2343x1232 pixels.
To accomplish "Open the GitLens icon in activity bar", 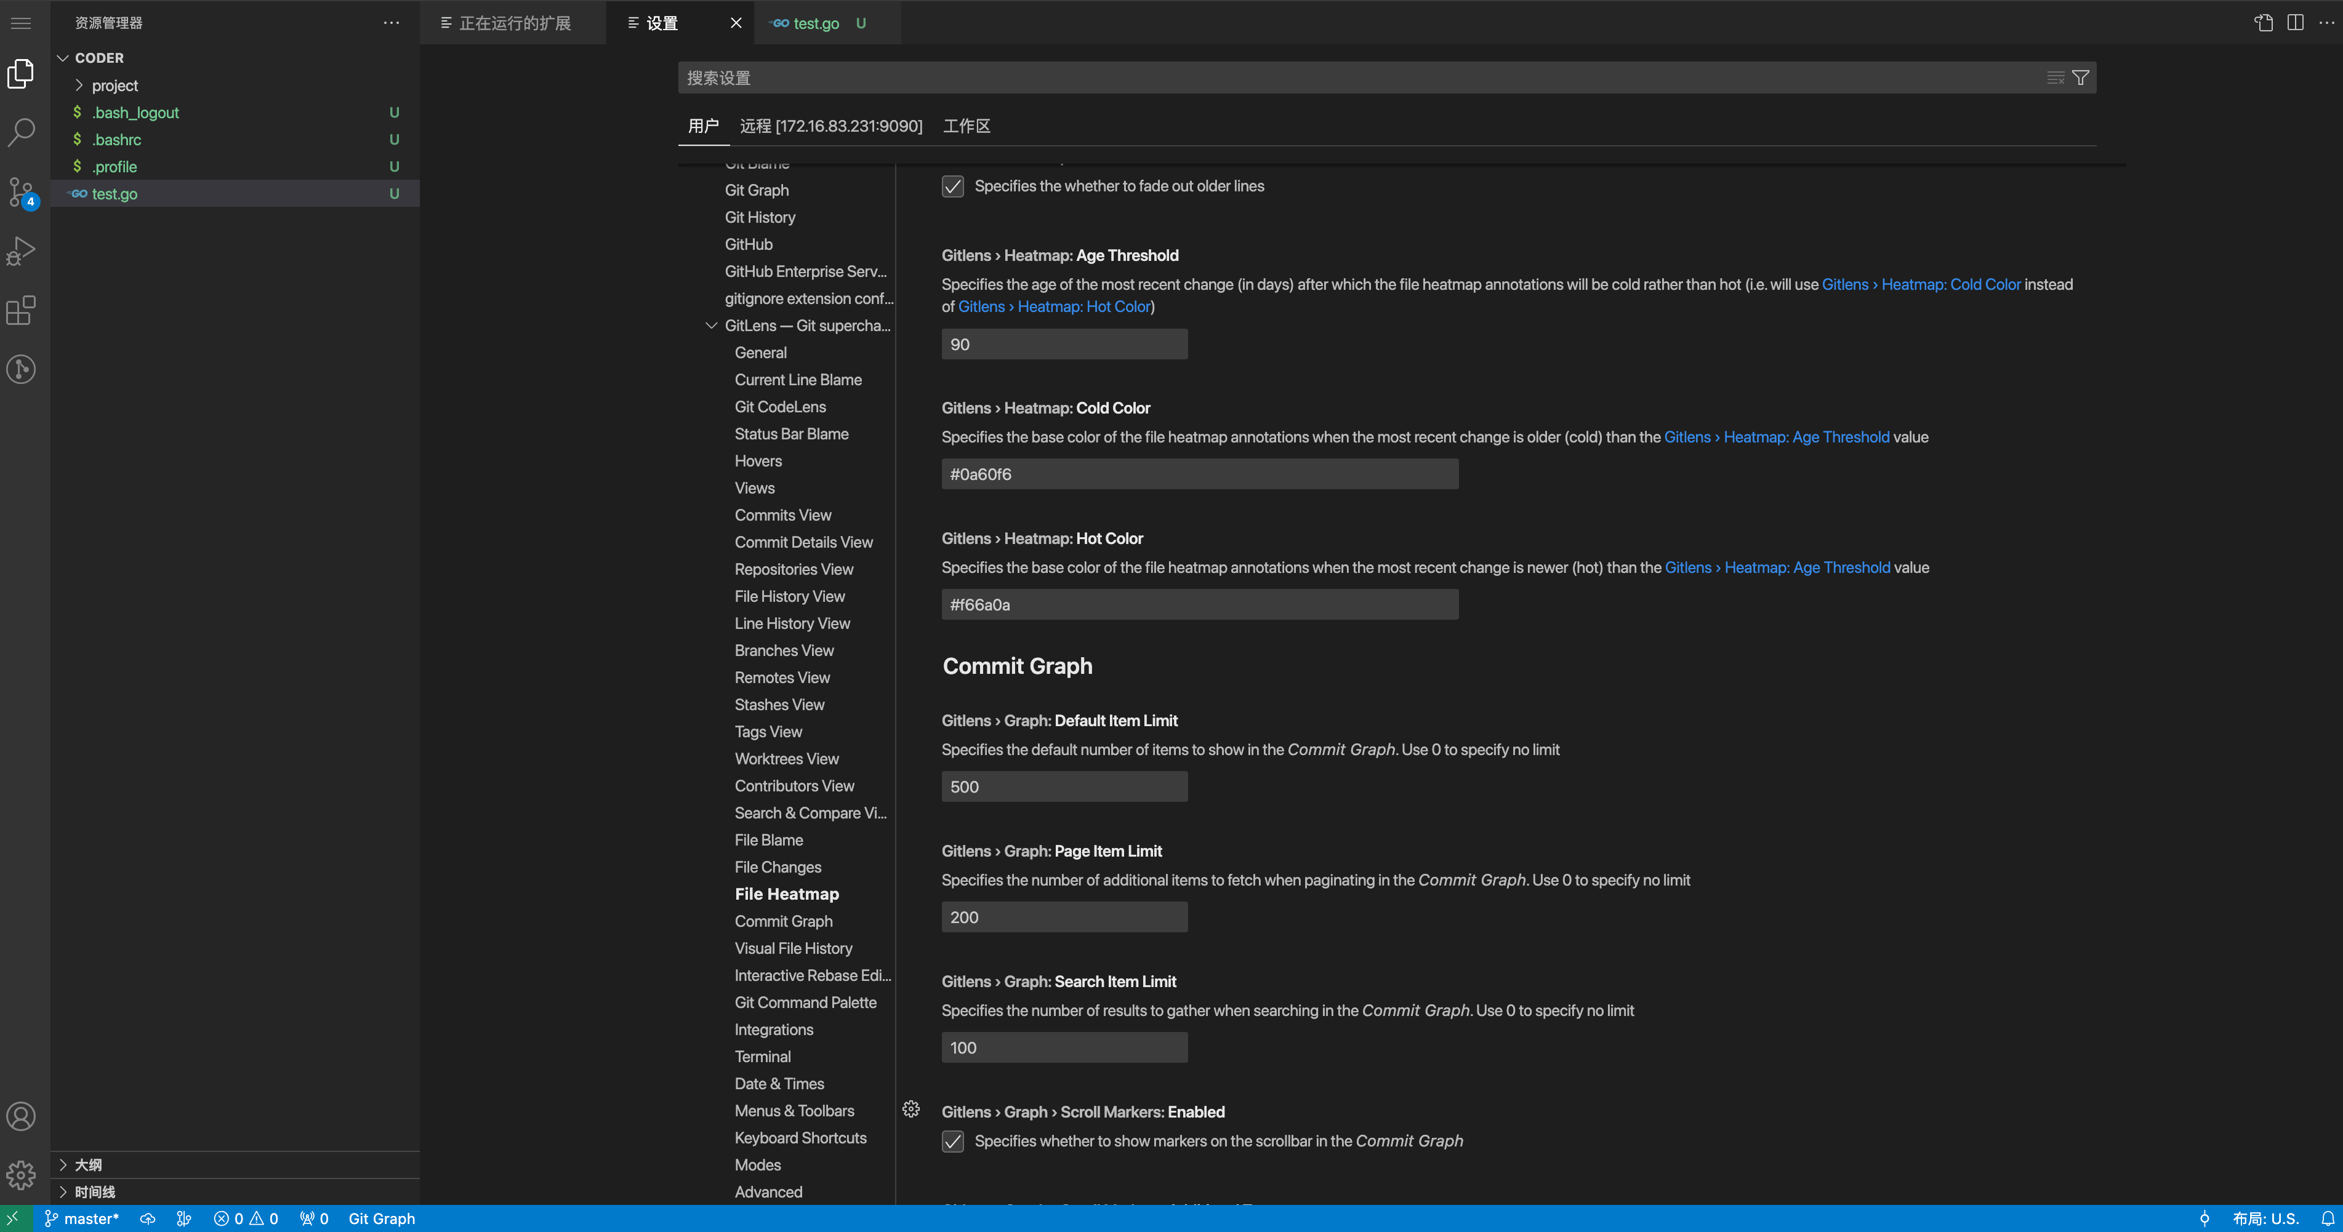I will point(21,369).
